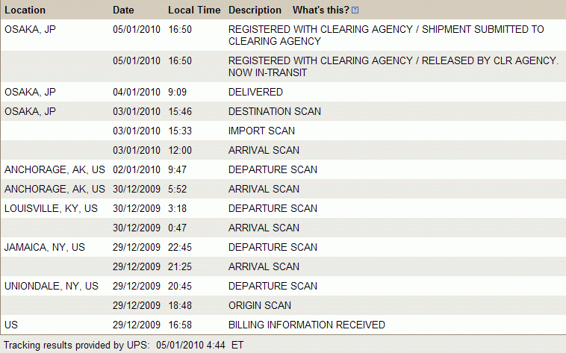Screen dimensions: 566x353
Task: Select the DELIVERED status entry
Action: 255,93
